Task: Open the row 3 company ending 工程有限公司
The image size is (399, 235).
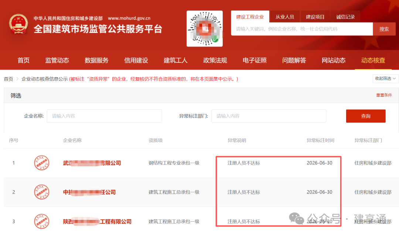Action: [x=97, y=221]
